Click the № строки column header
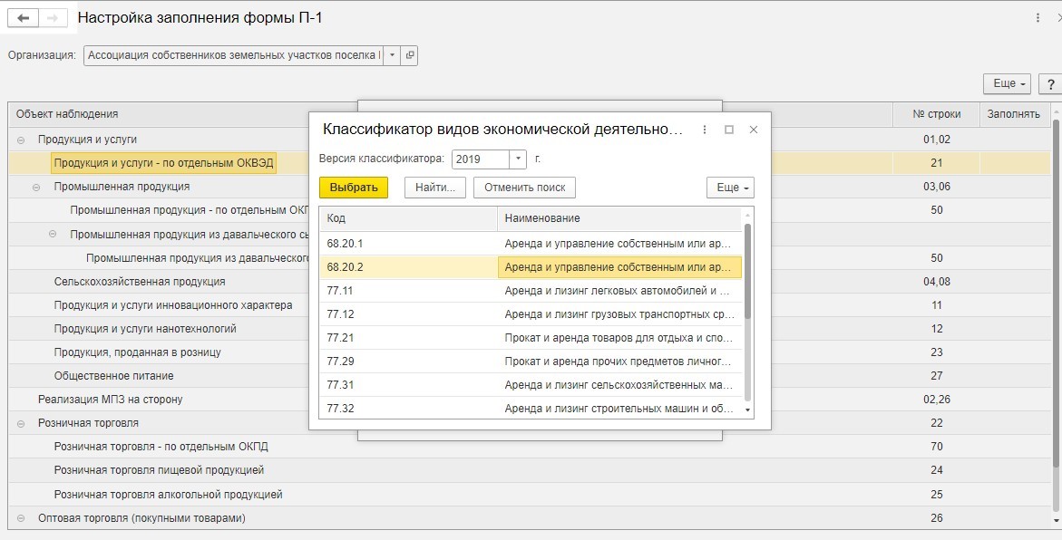Viewport: 1062px width, 540px height. click(x=936, y=114)
